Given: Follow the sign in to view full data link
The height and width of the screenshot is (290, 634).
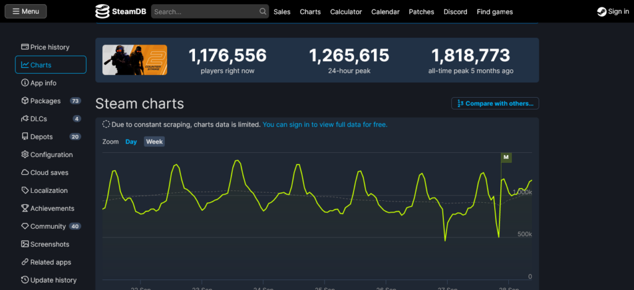Looking at the screenshot, I should pos(325,124).
